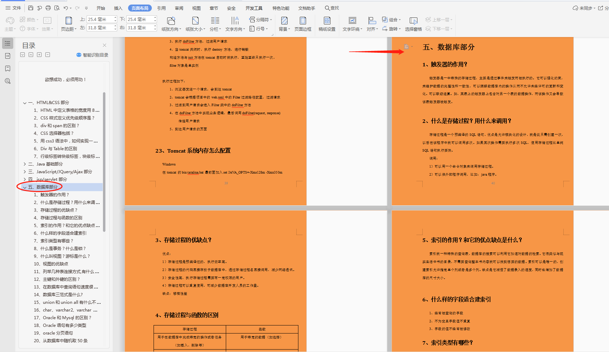The height and width of the screenshot is (352, 609).
Task: Decrease the right margin 右 spinner value
Action: click(x=155, y=29)
